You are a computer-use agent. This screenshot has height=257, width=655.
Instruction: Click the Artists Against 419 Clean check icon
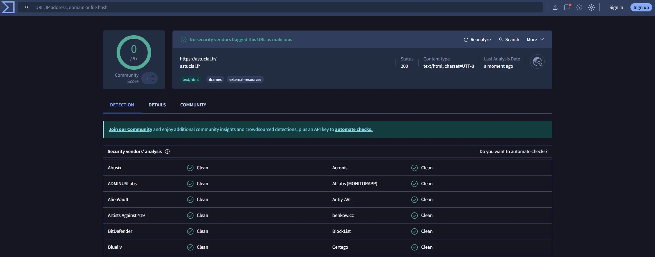click(190, 216)
